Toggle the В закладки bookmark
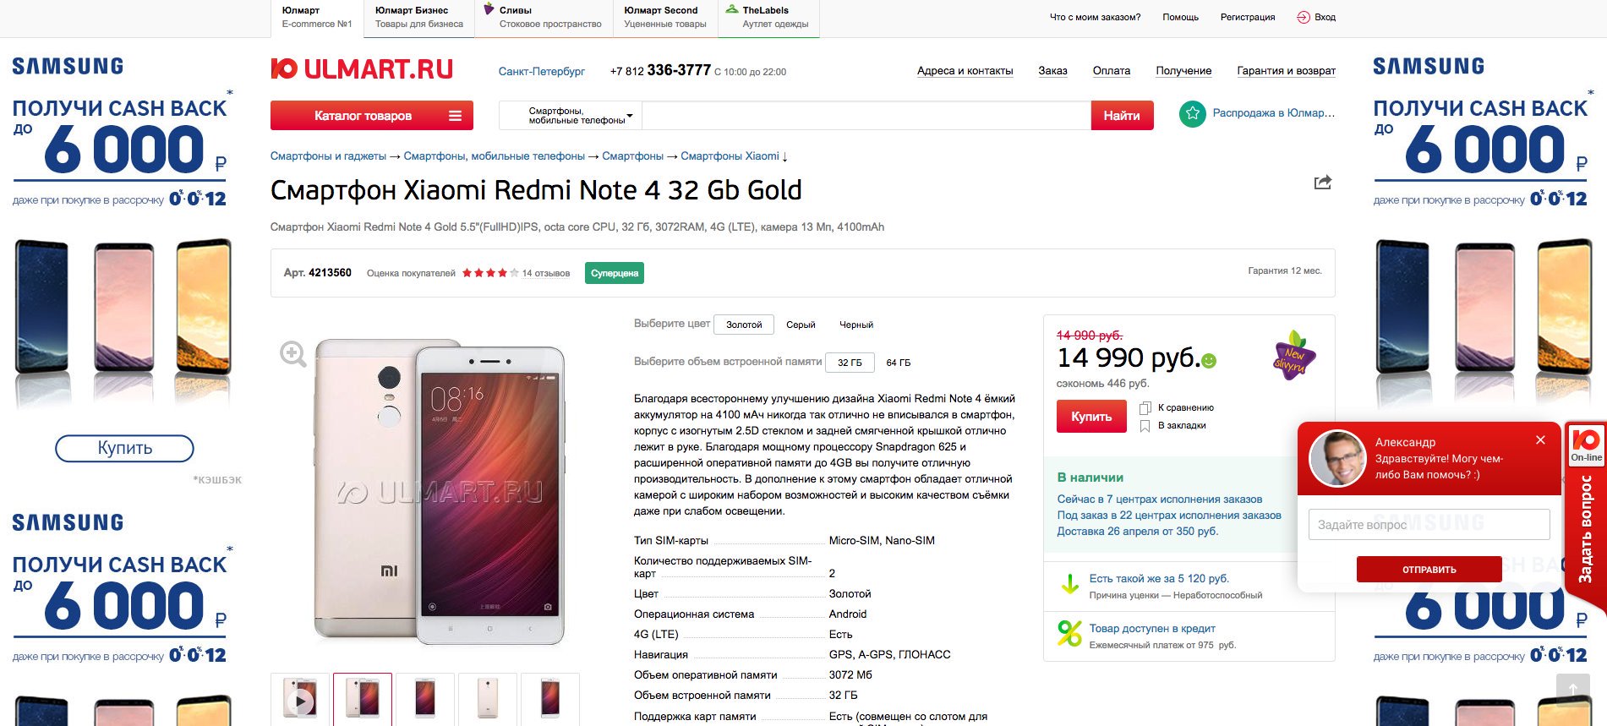This screenshot has width=1607, height=726. (1145, 426)
